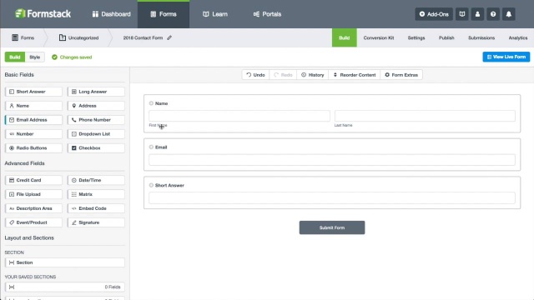Select the radio circle beside the Name field
The image size is (534, 300).
pos(151,103)
